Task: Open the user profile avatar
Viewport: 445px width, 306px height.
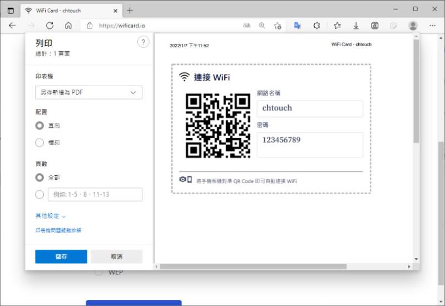Action: (413, 26)
